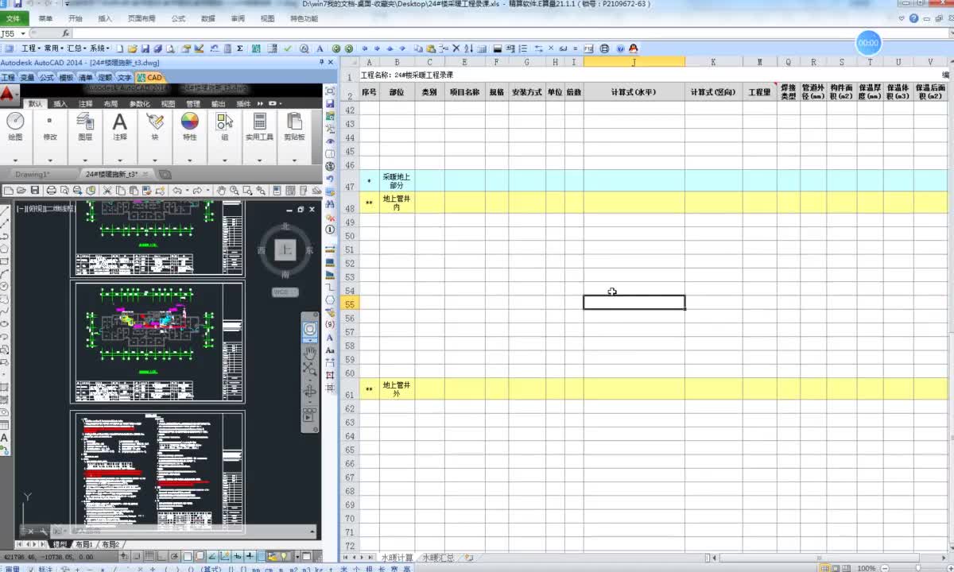
Task: Open the cell name box dropdown
Action: point(23,33)
